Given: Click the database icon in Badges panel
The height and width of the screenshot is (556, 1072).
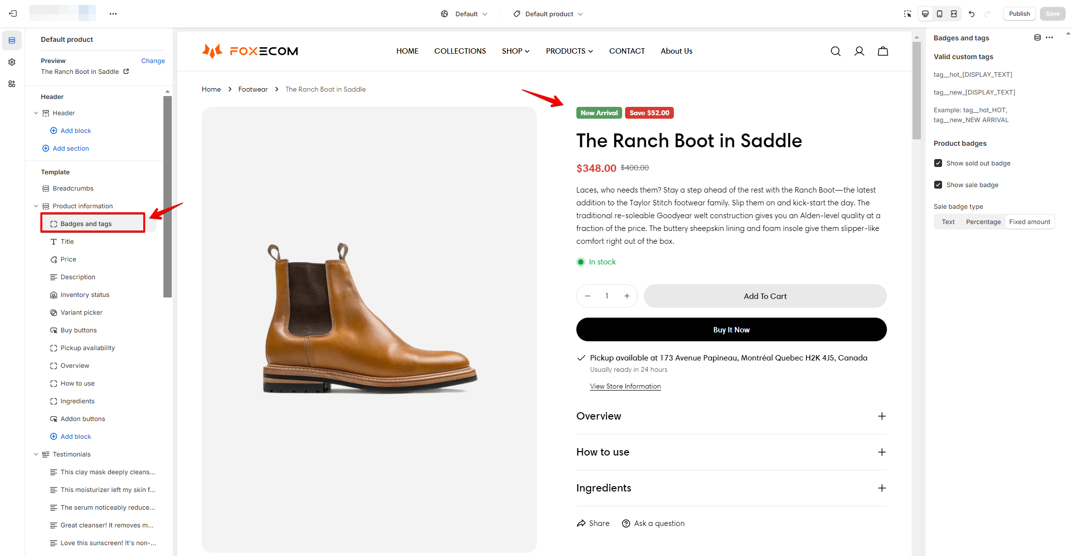Looking at the screenshot, I should click(x=1038, y=37).
